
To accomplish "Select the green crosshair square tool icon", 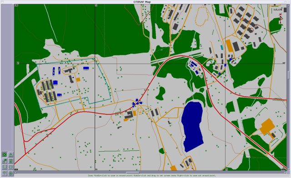I will [x=5, y=155].
